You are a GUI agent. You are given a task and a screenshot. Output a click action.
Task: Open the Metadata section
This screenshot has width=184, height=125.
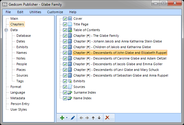pyautogui.click(x=18, y=98)
